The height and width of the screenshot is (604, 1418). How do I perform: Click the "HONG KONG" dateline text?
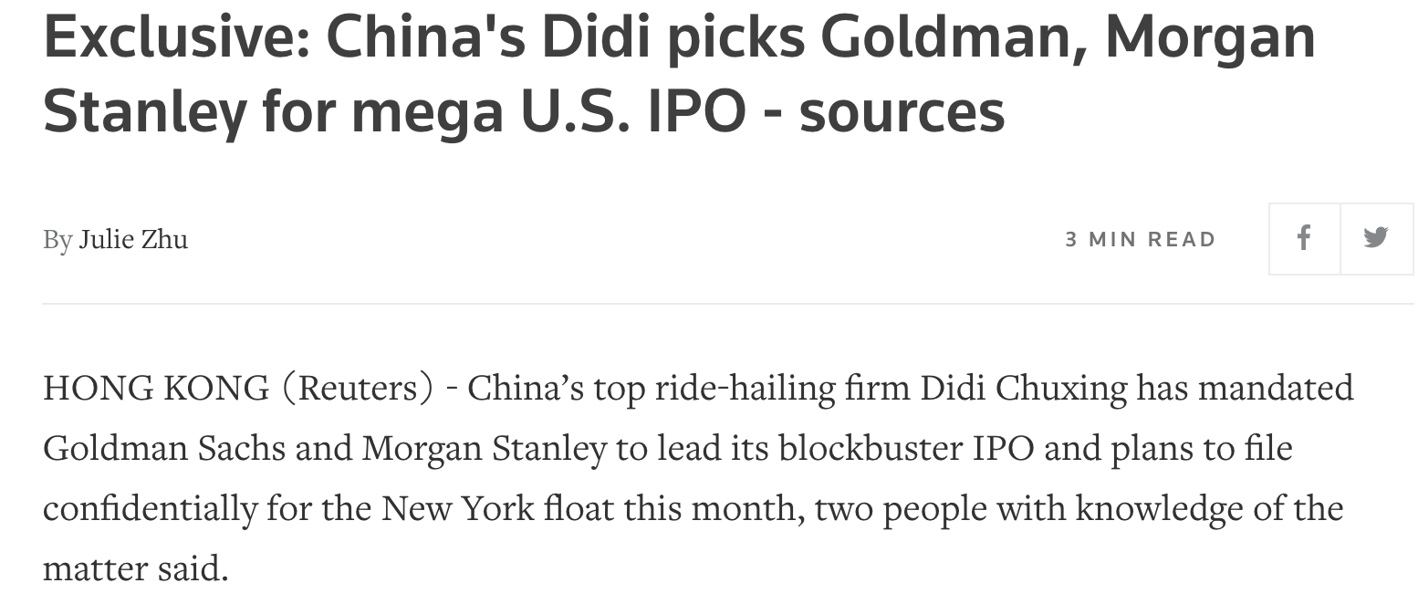coord(156,389)
